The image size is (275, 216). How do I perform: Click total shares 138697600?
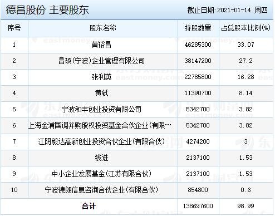198,206
